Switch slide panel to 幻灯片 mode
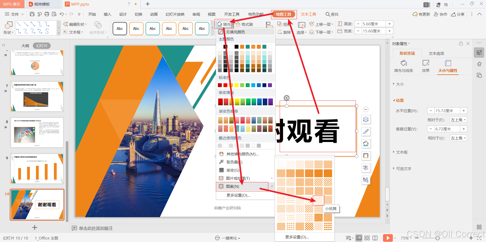This screenshot has width=486, height=242. pyautogui.click(x=42, y=46)
